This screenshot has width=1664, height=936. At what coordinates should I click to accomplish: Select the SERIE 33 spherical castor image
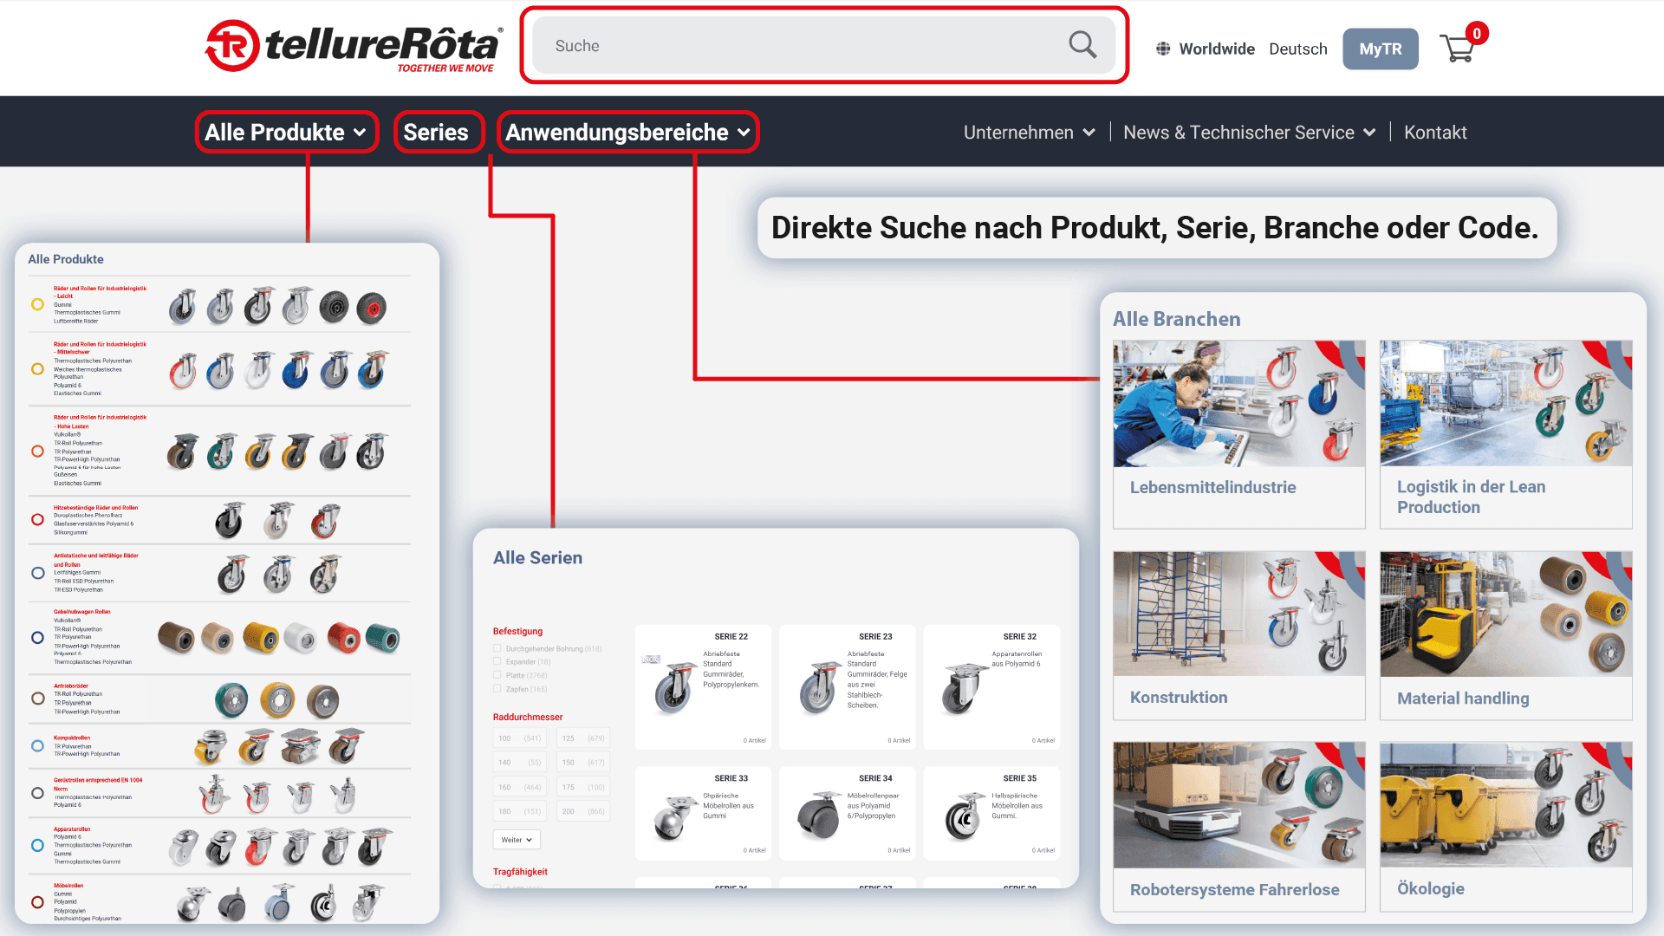coord(674,817)
